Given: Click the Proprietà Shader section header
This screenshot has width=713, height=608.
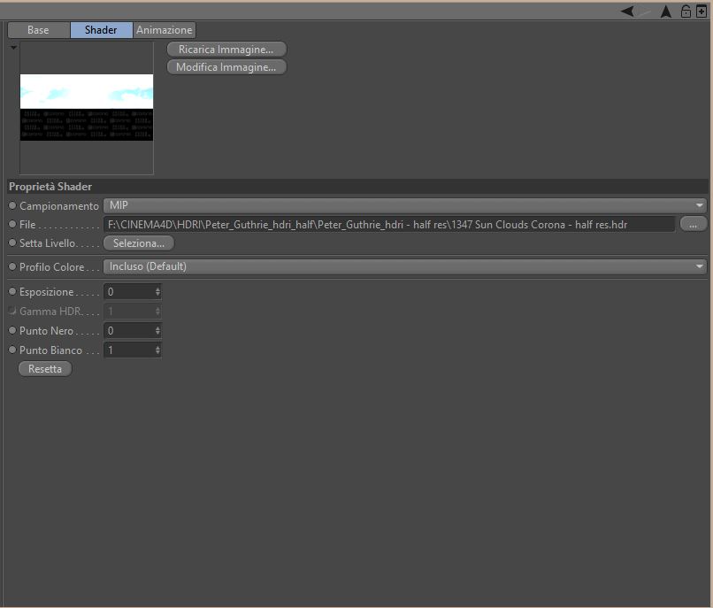Looking at the screenshot, I should click(x=358, y=187).
